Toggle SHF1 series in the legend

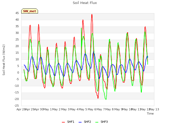point(68,122)
